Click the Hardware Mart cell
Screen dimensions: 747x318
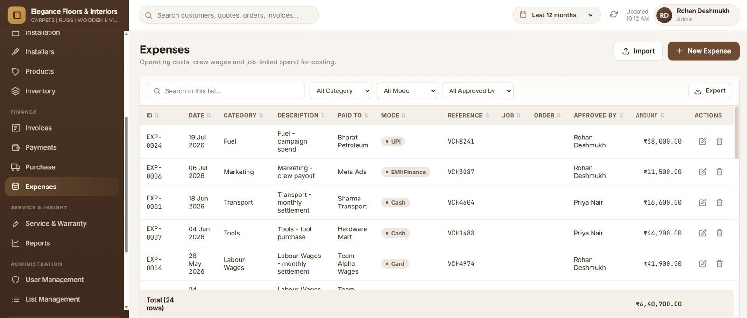point(352,233)
